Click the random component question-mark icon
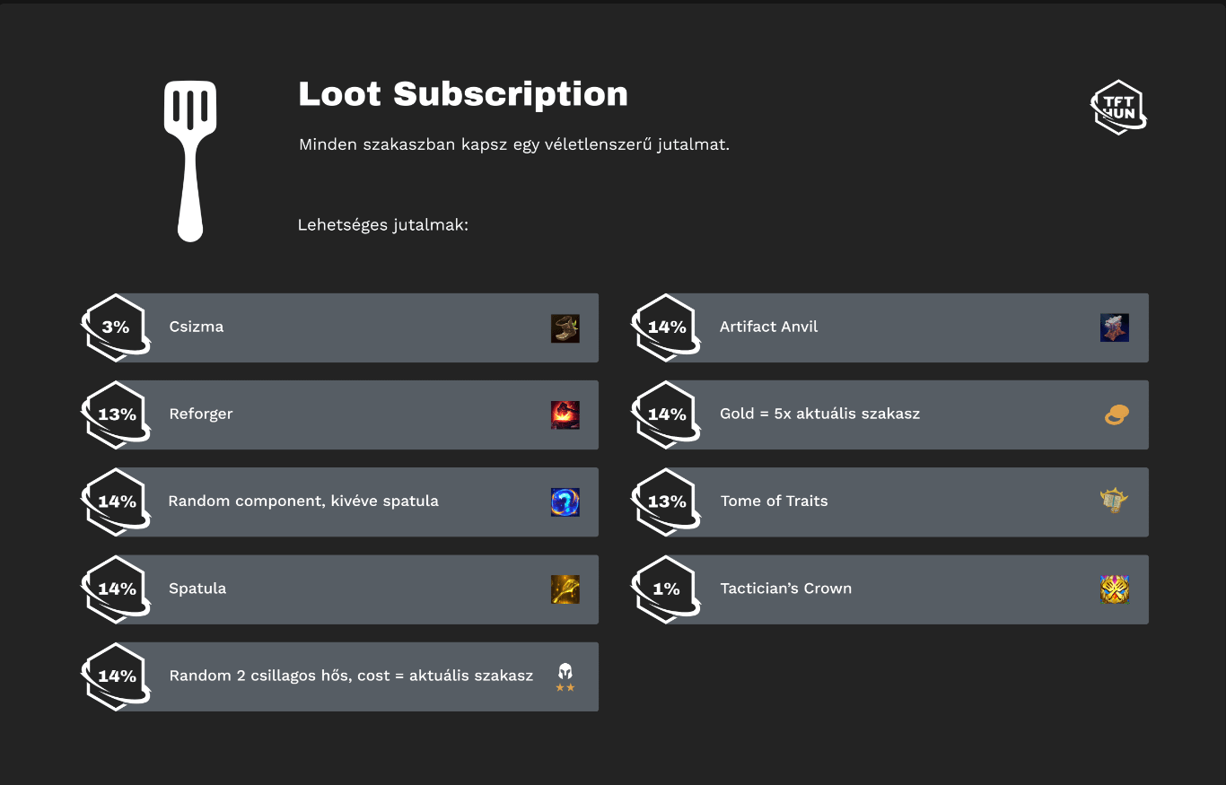Image resolution: width=1226 pixels, height=785 pixels. tap(565, 502)
